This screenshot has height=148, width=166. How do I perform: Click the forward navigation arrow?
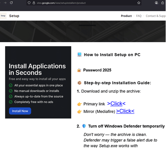pos(5,3)
